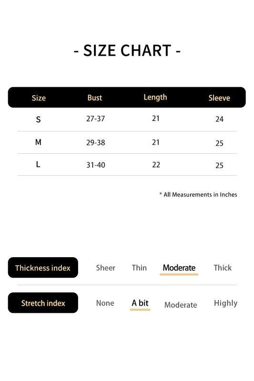Choose Thick thickness option
254x381 pixels.
223,268
